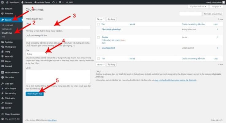This screenshot has width=226, height=123.
Task: Open the Bảng tin dashboard icon
Action: pyautogui.click(x=2, y=9)
